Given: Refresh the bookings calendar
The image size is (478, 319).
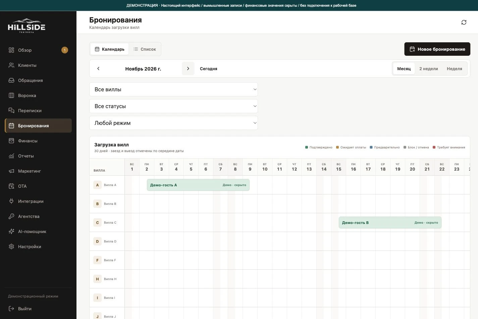Looking at the screenshot, I should click(x=464, y=22).
